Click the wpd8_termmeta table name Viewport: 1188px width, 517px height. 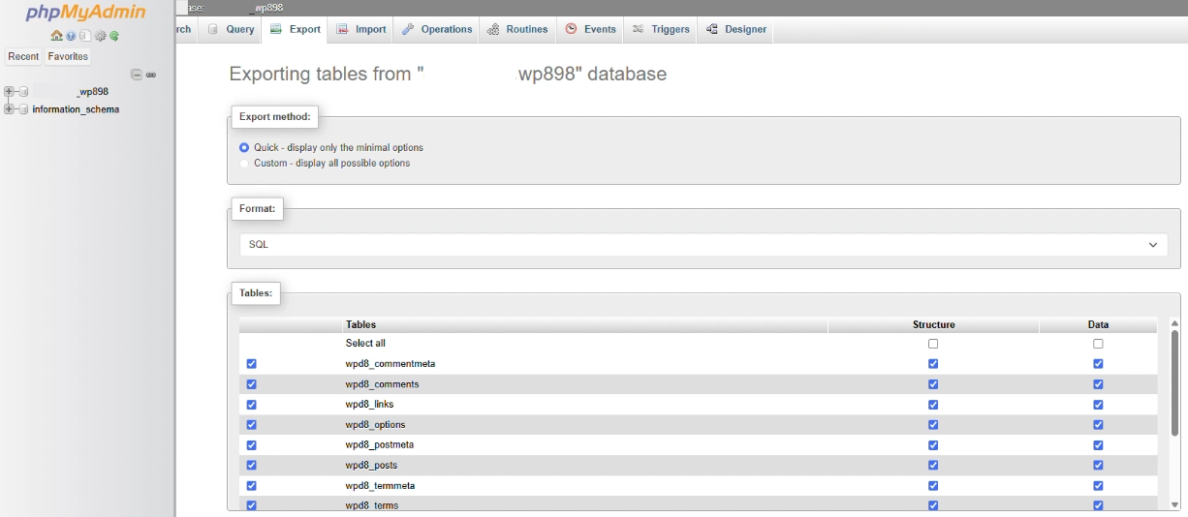[380, 486]
